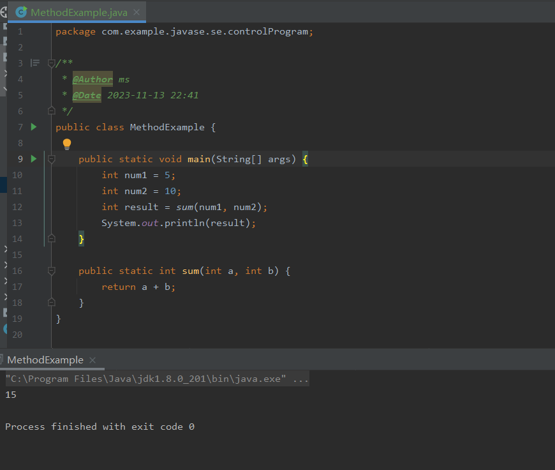The width and height of the screenshot is (555, 470).
Task: Place cursor on 'int num1 = 5;'
Action: pos(138,176)
